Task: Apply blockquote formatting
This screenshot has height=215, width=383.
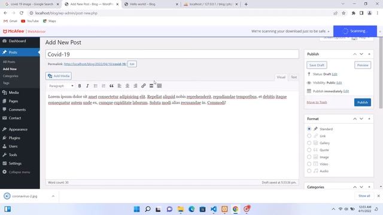Action: coord(111,86)
